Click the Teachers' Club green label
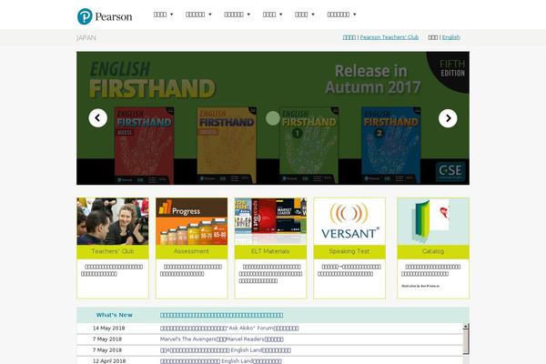546x364 pixels. coord(113,251)
